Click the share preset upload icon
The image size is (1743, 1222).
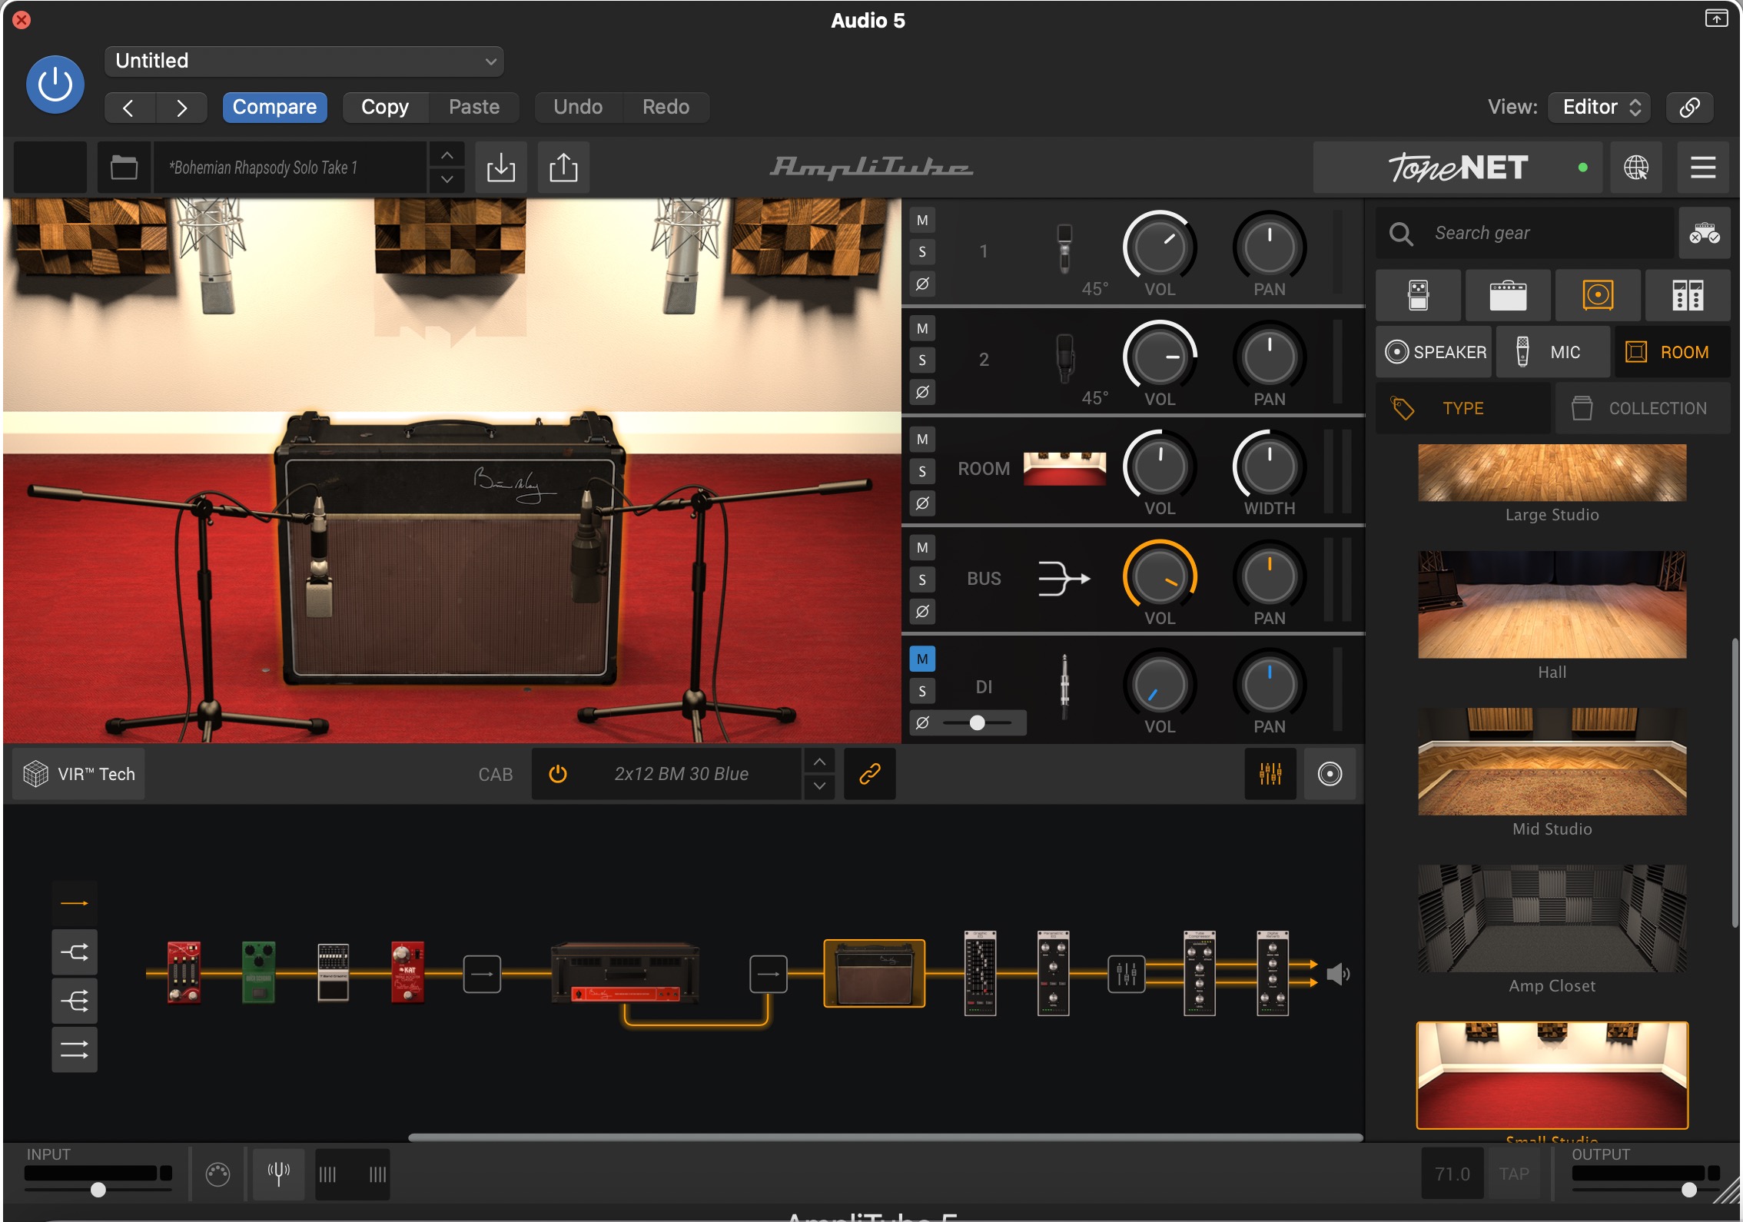(563, 167)
